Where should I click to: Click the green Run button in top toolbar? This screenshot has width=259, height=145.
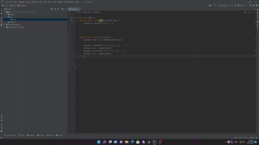232,5
